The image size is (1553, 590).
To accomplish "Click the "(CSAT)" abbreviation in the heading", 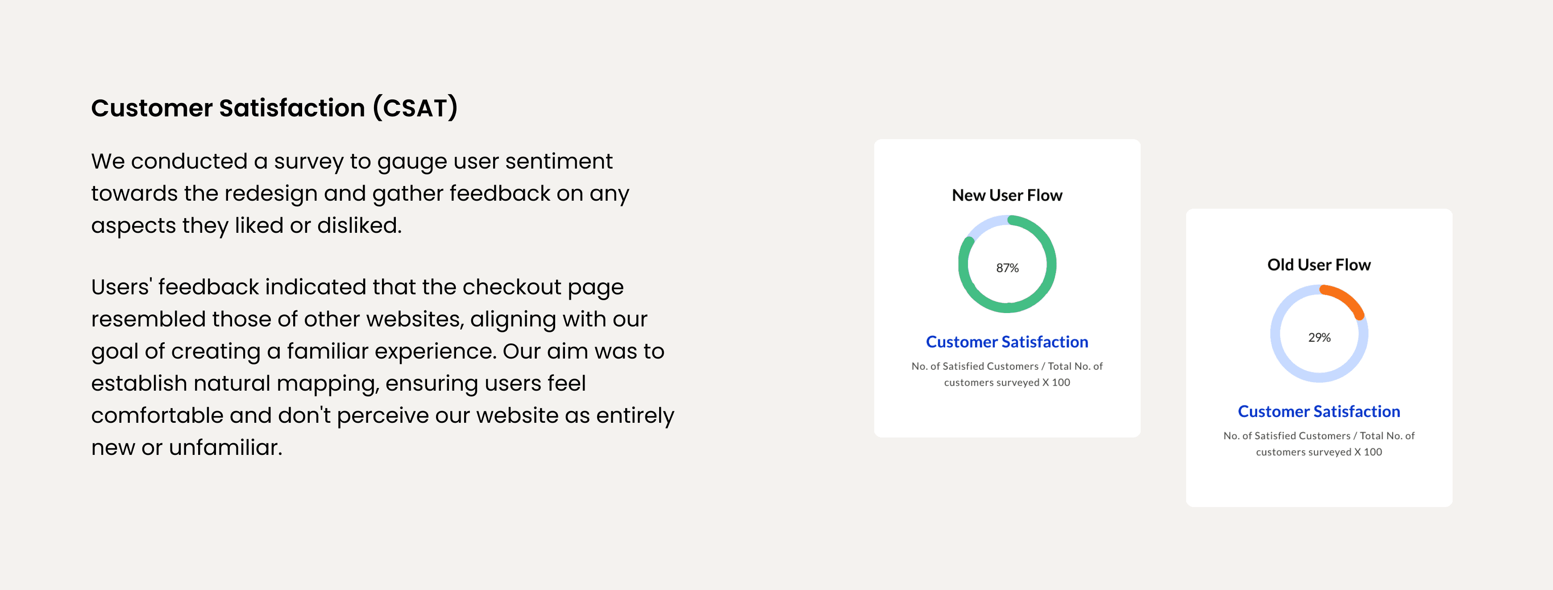I will tap(415, 108).
